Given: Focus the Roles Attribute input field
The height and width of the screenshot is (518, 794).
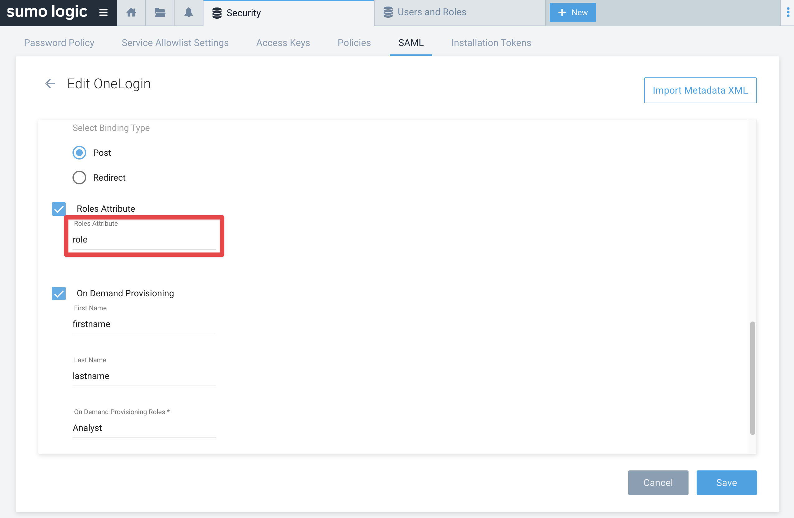Looking at the screenshot, I should [144, 240].
